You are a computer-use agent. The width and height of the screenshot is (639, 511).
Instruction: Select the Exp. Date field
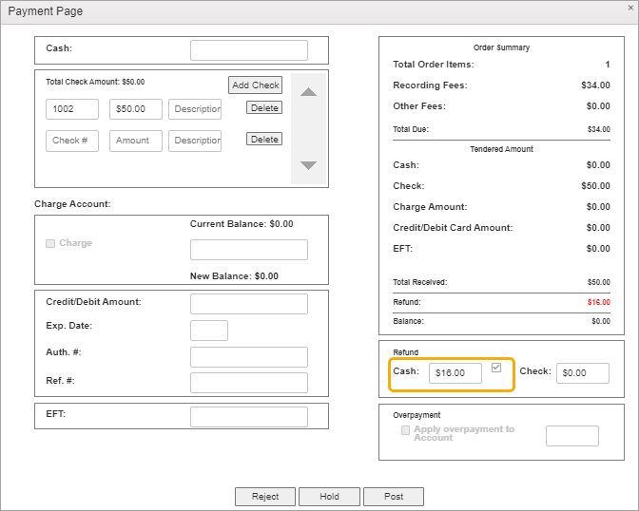(x=208, y=331)
